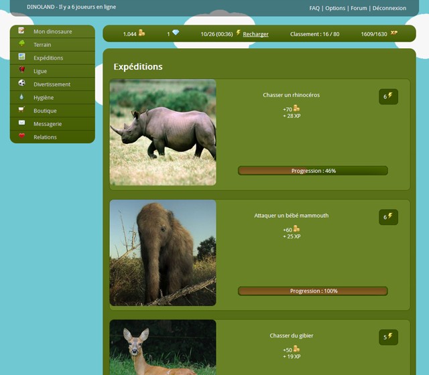429x375 pixels.
Task: Open the Relations menu entry
Action: tap(52, 137)
